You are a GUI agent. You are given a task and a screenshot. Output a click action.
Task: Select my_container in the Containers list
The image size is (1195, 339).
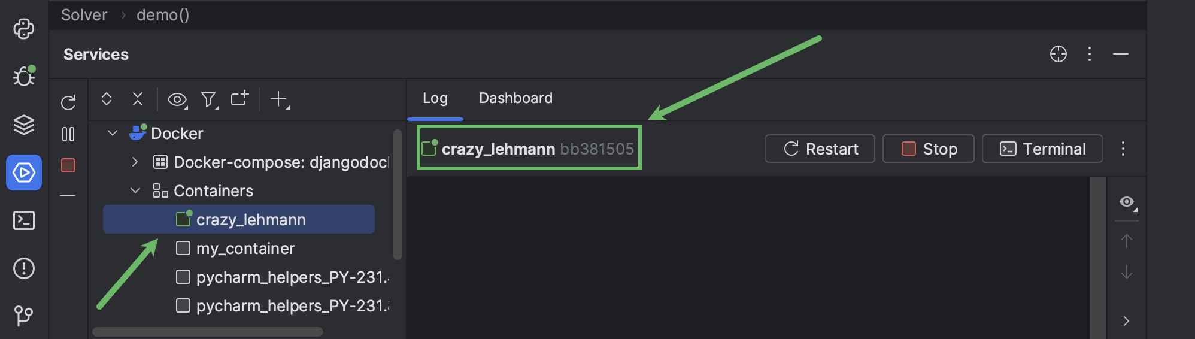245,248
